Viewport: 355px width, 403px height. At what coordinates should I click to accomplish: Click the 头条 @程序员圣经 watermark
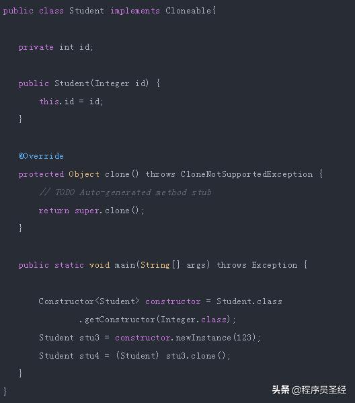[309, 390]
